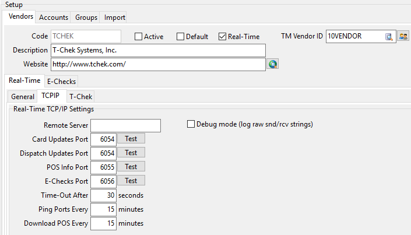Enable Debug mode logging checkbox
Screen dimensions: 411x235
pyautogui.click(x=191, y=124)
